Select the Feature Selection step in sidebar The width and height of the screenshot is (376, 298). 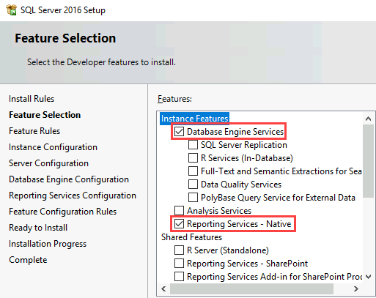45,115
